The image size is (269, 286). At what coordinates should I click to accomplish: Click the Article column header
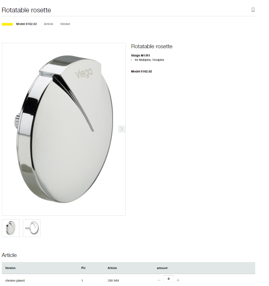point(112,268)
